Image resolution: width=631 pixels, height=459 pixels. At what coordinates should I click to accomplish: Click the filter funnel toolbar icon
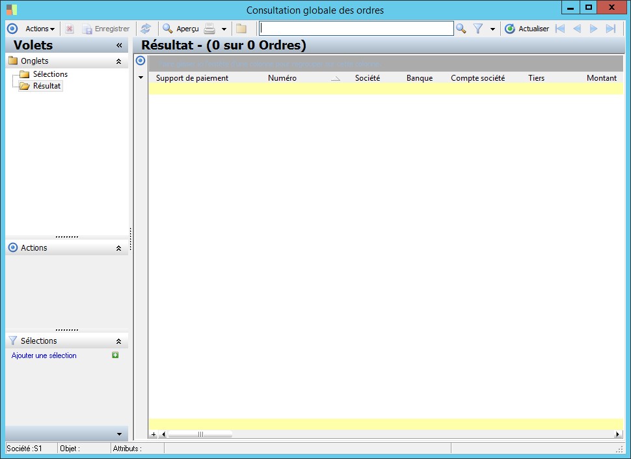tap(477, 29)
